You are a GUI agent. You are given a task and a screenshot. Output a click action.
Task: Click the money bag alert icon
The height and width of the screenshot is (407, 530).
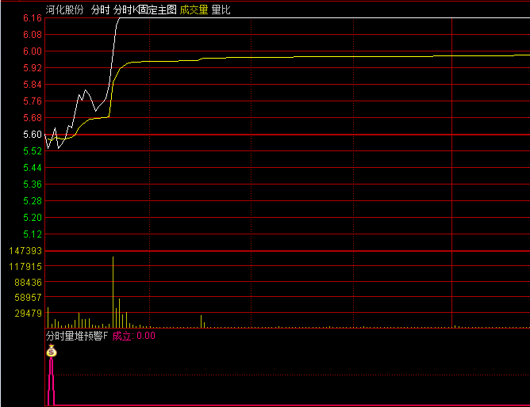(52, 351)
